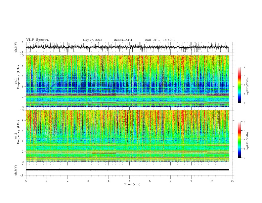Click the "4" kHz tick on ch.2 frequency axis

coord(23,141)
